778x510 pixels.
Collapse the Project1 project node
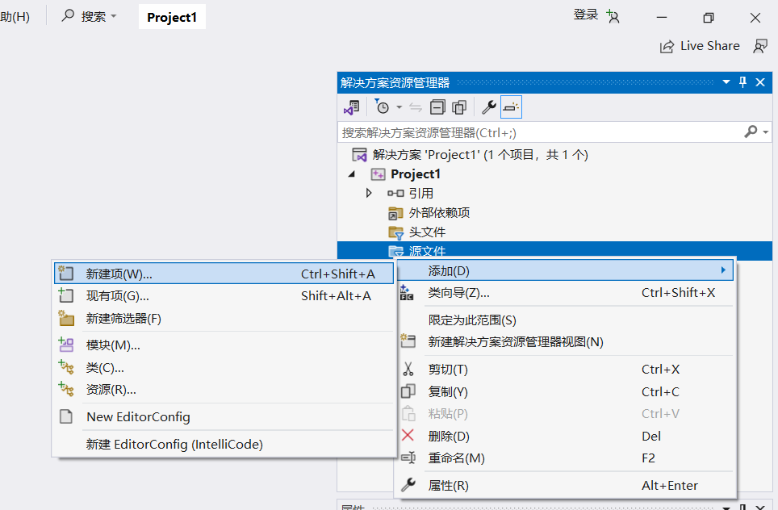352,174
